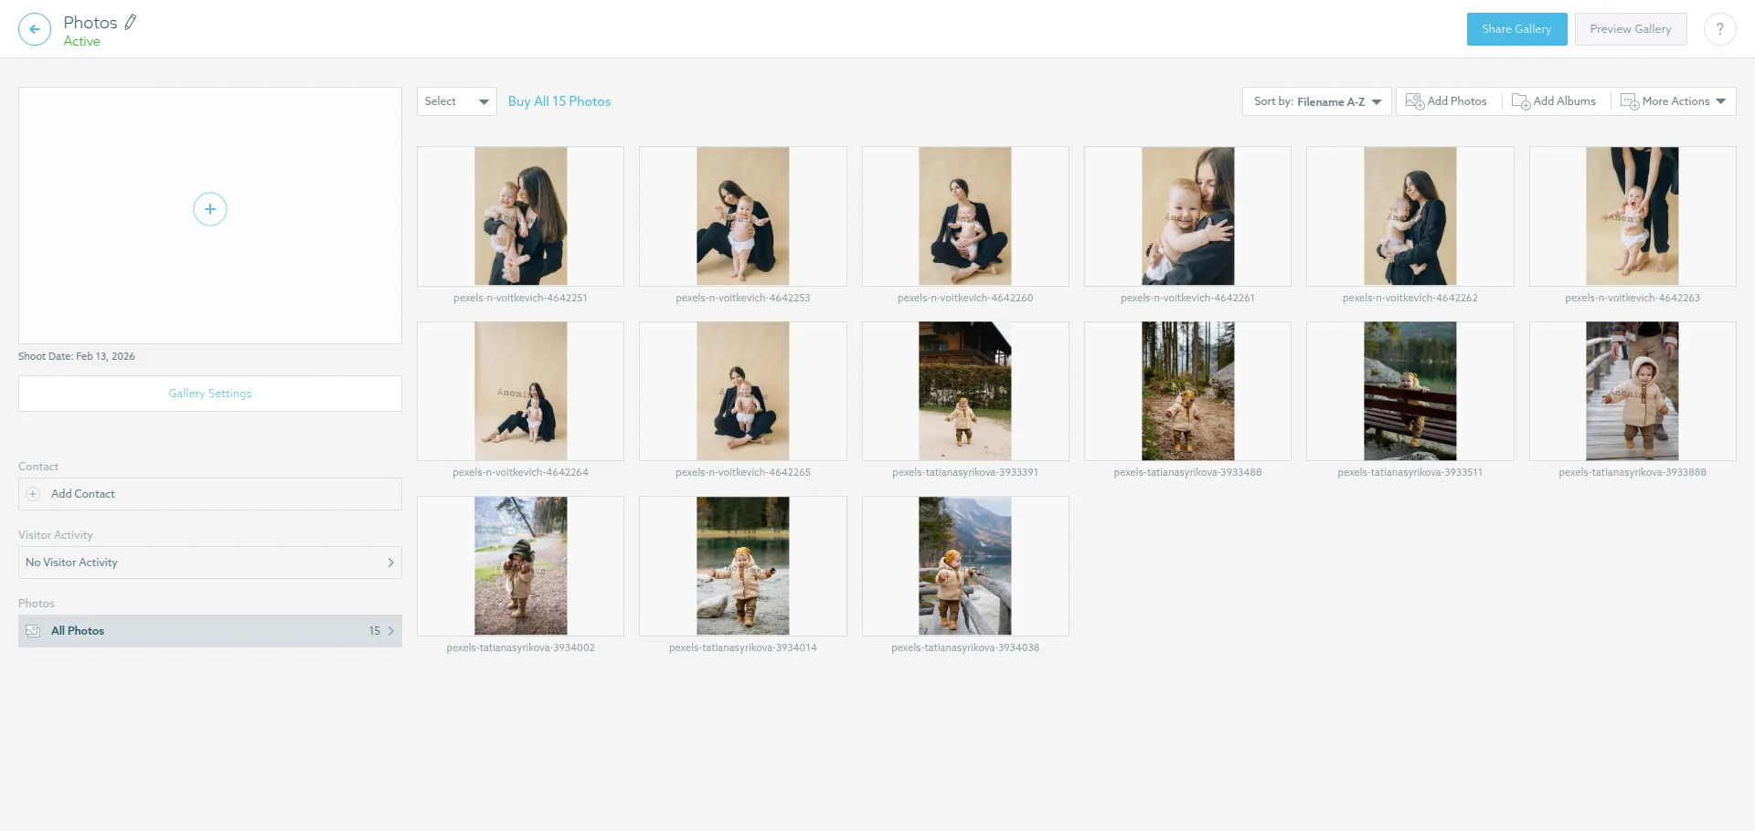Click the plus icon next to Add Contact
This screenshot has height=831, width=1755.
tap(33, 493)
